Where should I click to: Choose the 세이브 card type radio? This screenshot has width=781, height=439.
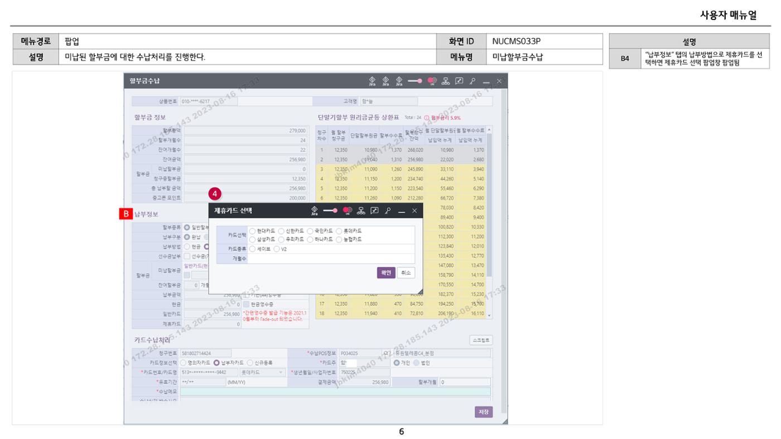pos(253,249)
